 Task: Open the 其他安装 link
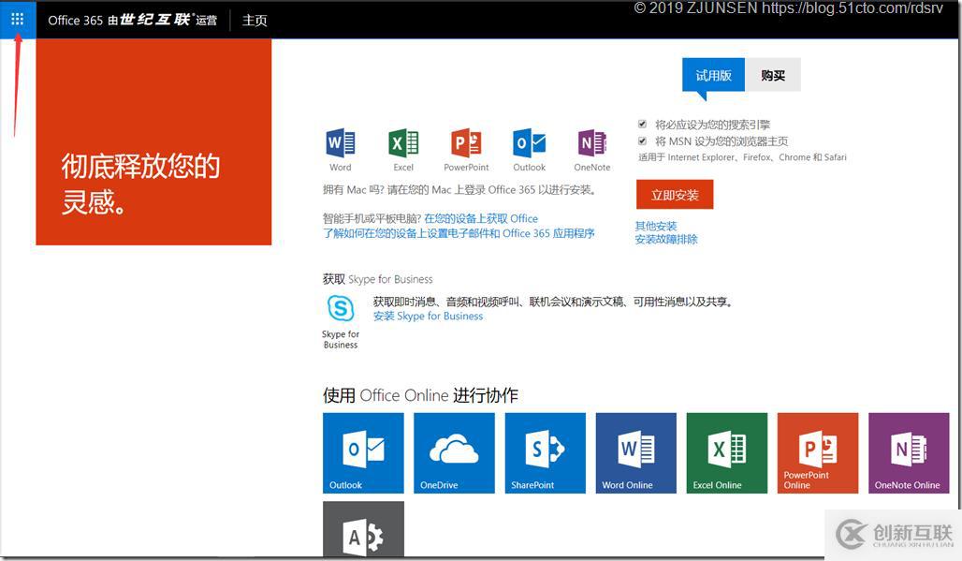click(656, 226)
